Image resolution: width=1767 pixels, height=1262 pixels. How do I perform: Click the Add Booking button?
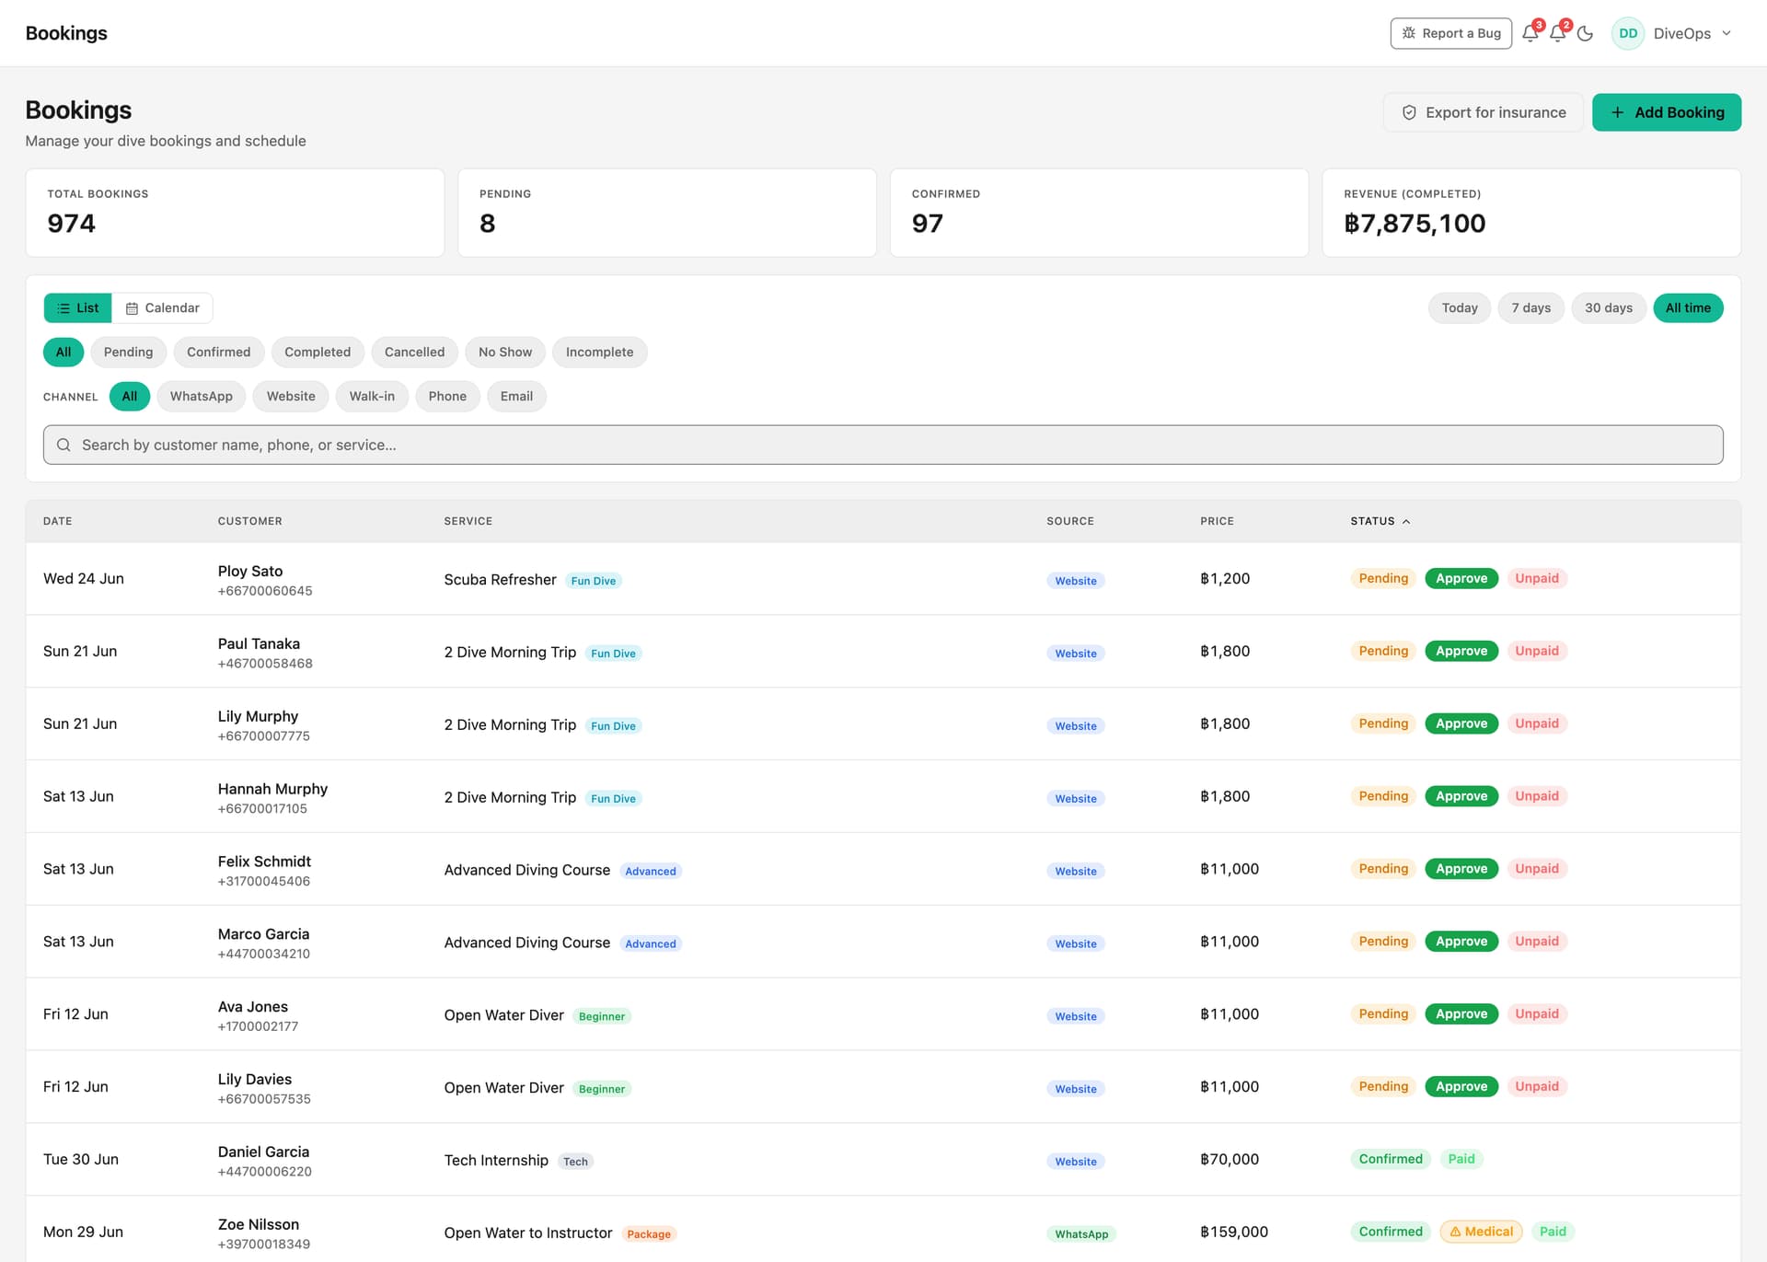point(1666,112)
